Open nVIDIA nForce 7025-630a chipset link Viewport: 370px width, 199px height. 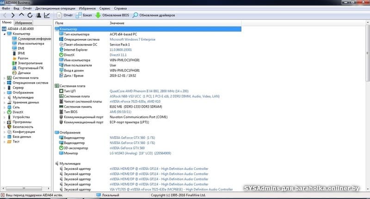coord(135,102)
